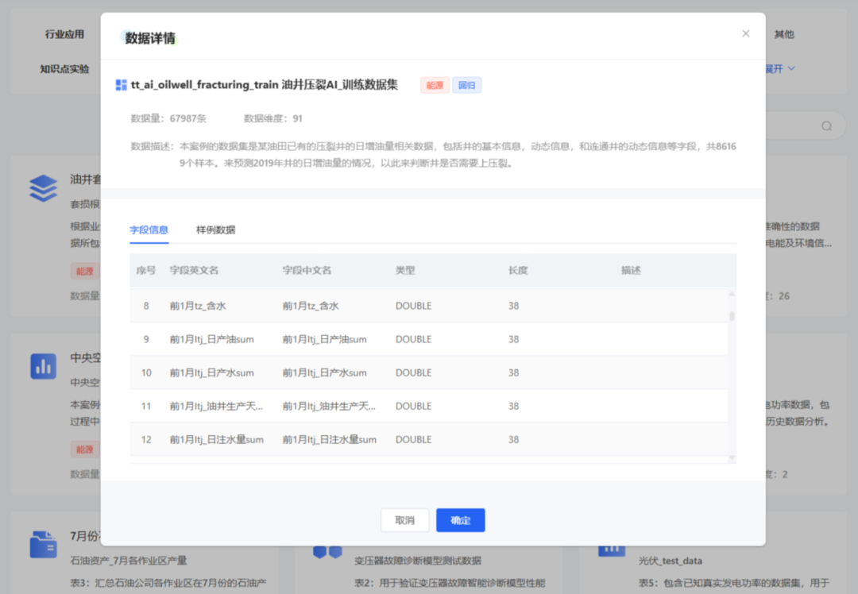Click the table scrollbar's up arrow
This screenshot has height=594, width=858.
point(732,294)
